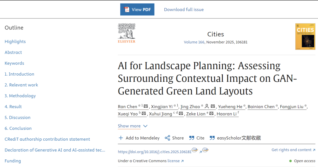The image size is (318, 167).
Task: Click the Download full issue link
Action: click(184, 9)
